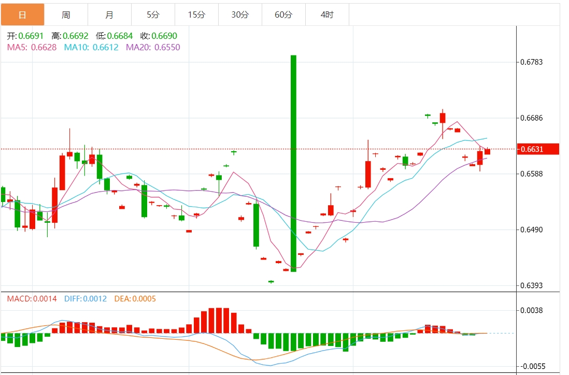Open the 15分 chart tab
Image resolution: width=569 pixels, height=375 pixels.
[197, 15]
